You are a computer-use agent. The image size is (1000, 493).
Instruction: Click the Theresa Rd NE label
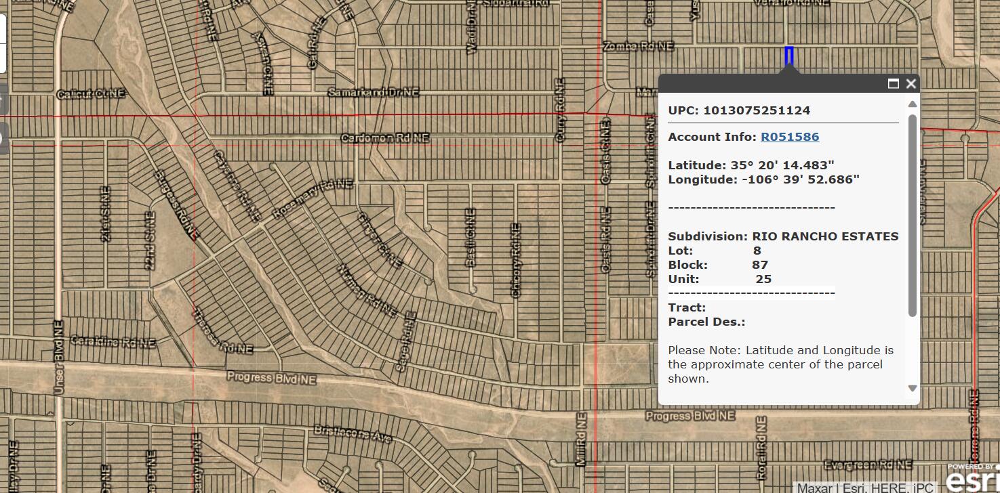point(222,333)
